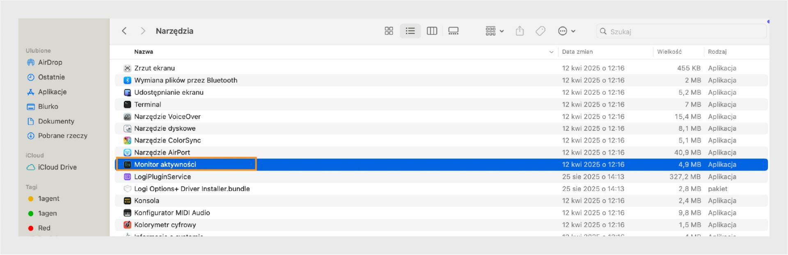788x255 pixels.
Task: Sort by Wielkość column header
Action: click(x=669, y=52)
